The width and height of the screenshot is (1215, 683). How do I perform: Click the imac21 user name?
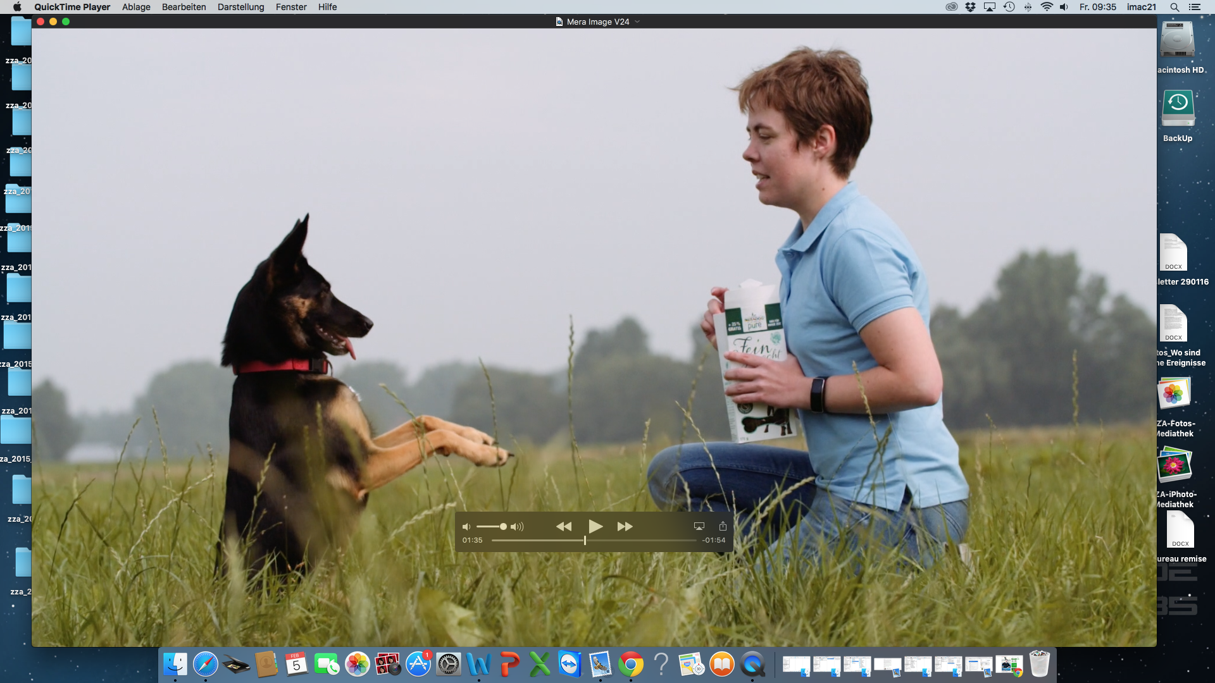(1141, 7)
